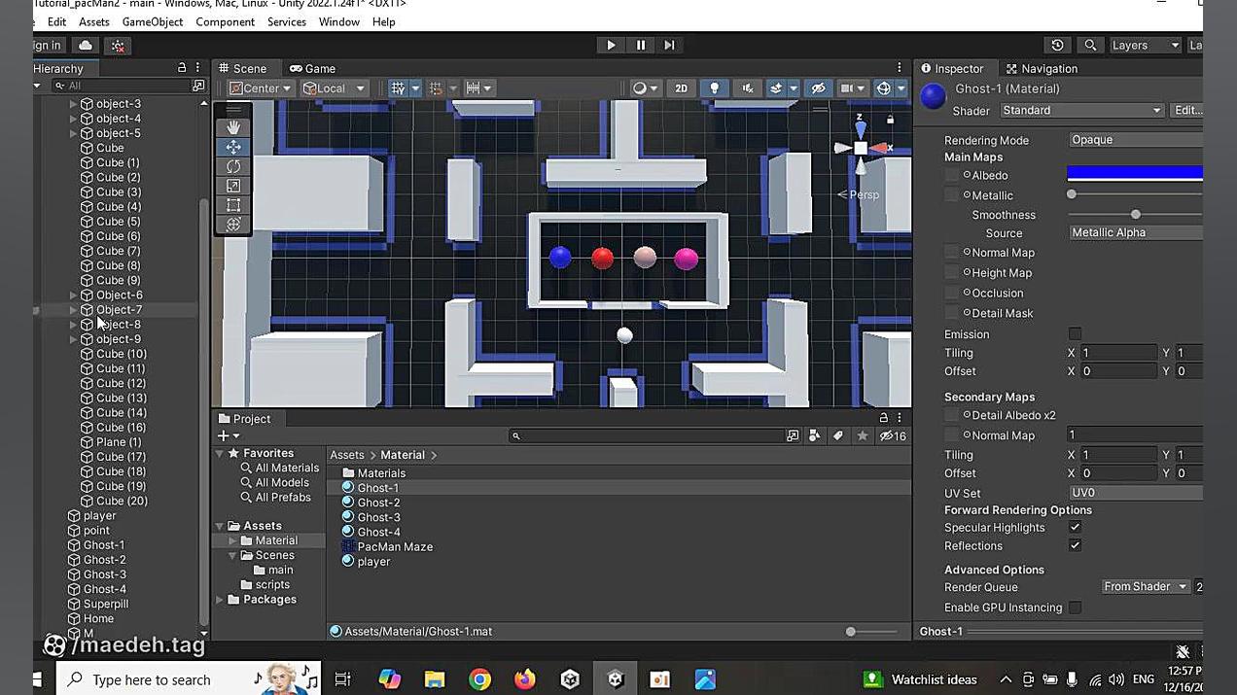Screen dimensions: 1237x695
Task: Open Scene camera settings dropdown
Action: (853, 88)
